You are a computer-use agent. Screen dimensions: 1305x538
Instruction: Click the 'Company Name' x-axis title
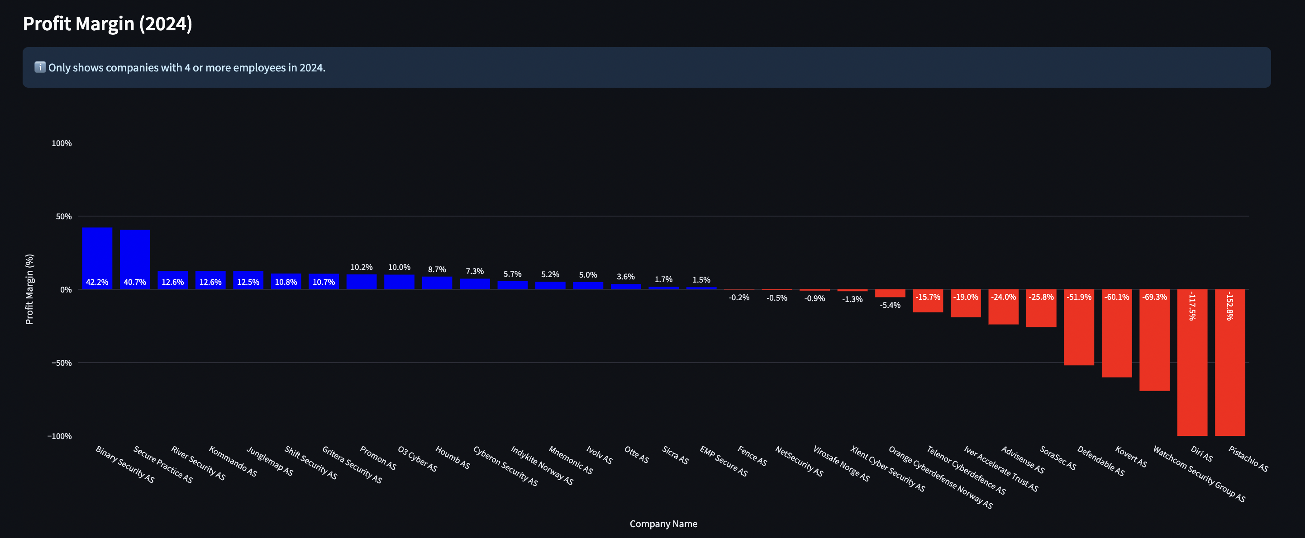click(664, 524)
